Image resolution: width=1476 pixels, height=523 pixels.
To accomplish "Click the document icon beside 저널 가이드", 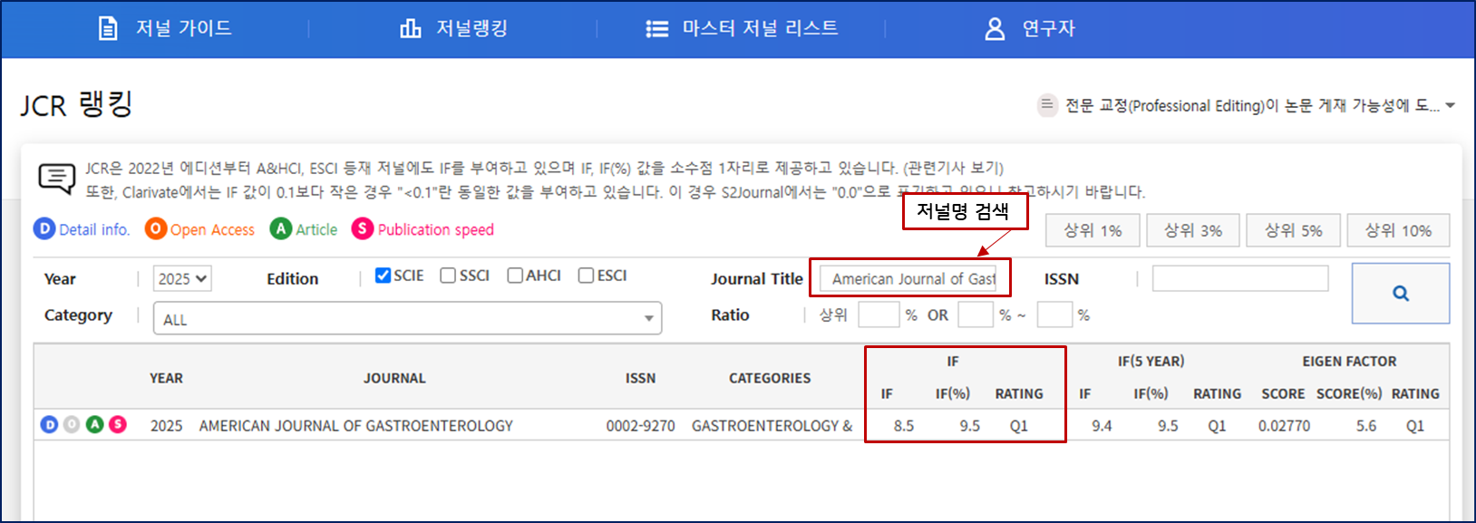I will [x=108, y=29].
